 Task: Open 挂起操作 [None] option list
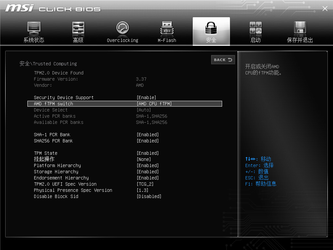click(144, 159)
